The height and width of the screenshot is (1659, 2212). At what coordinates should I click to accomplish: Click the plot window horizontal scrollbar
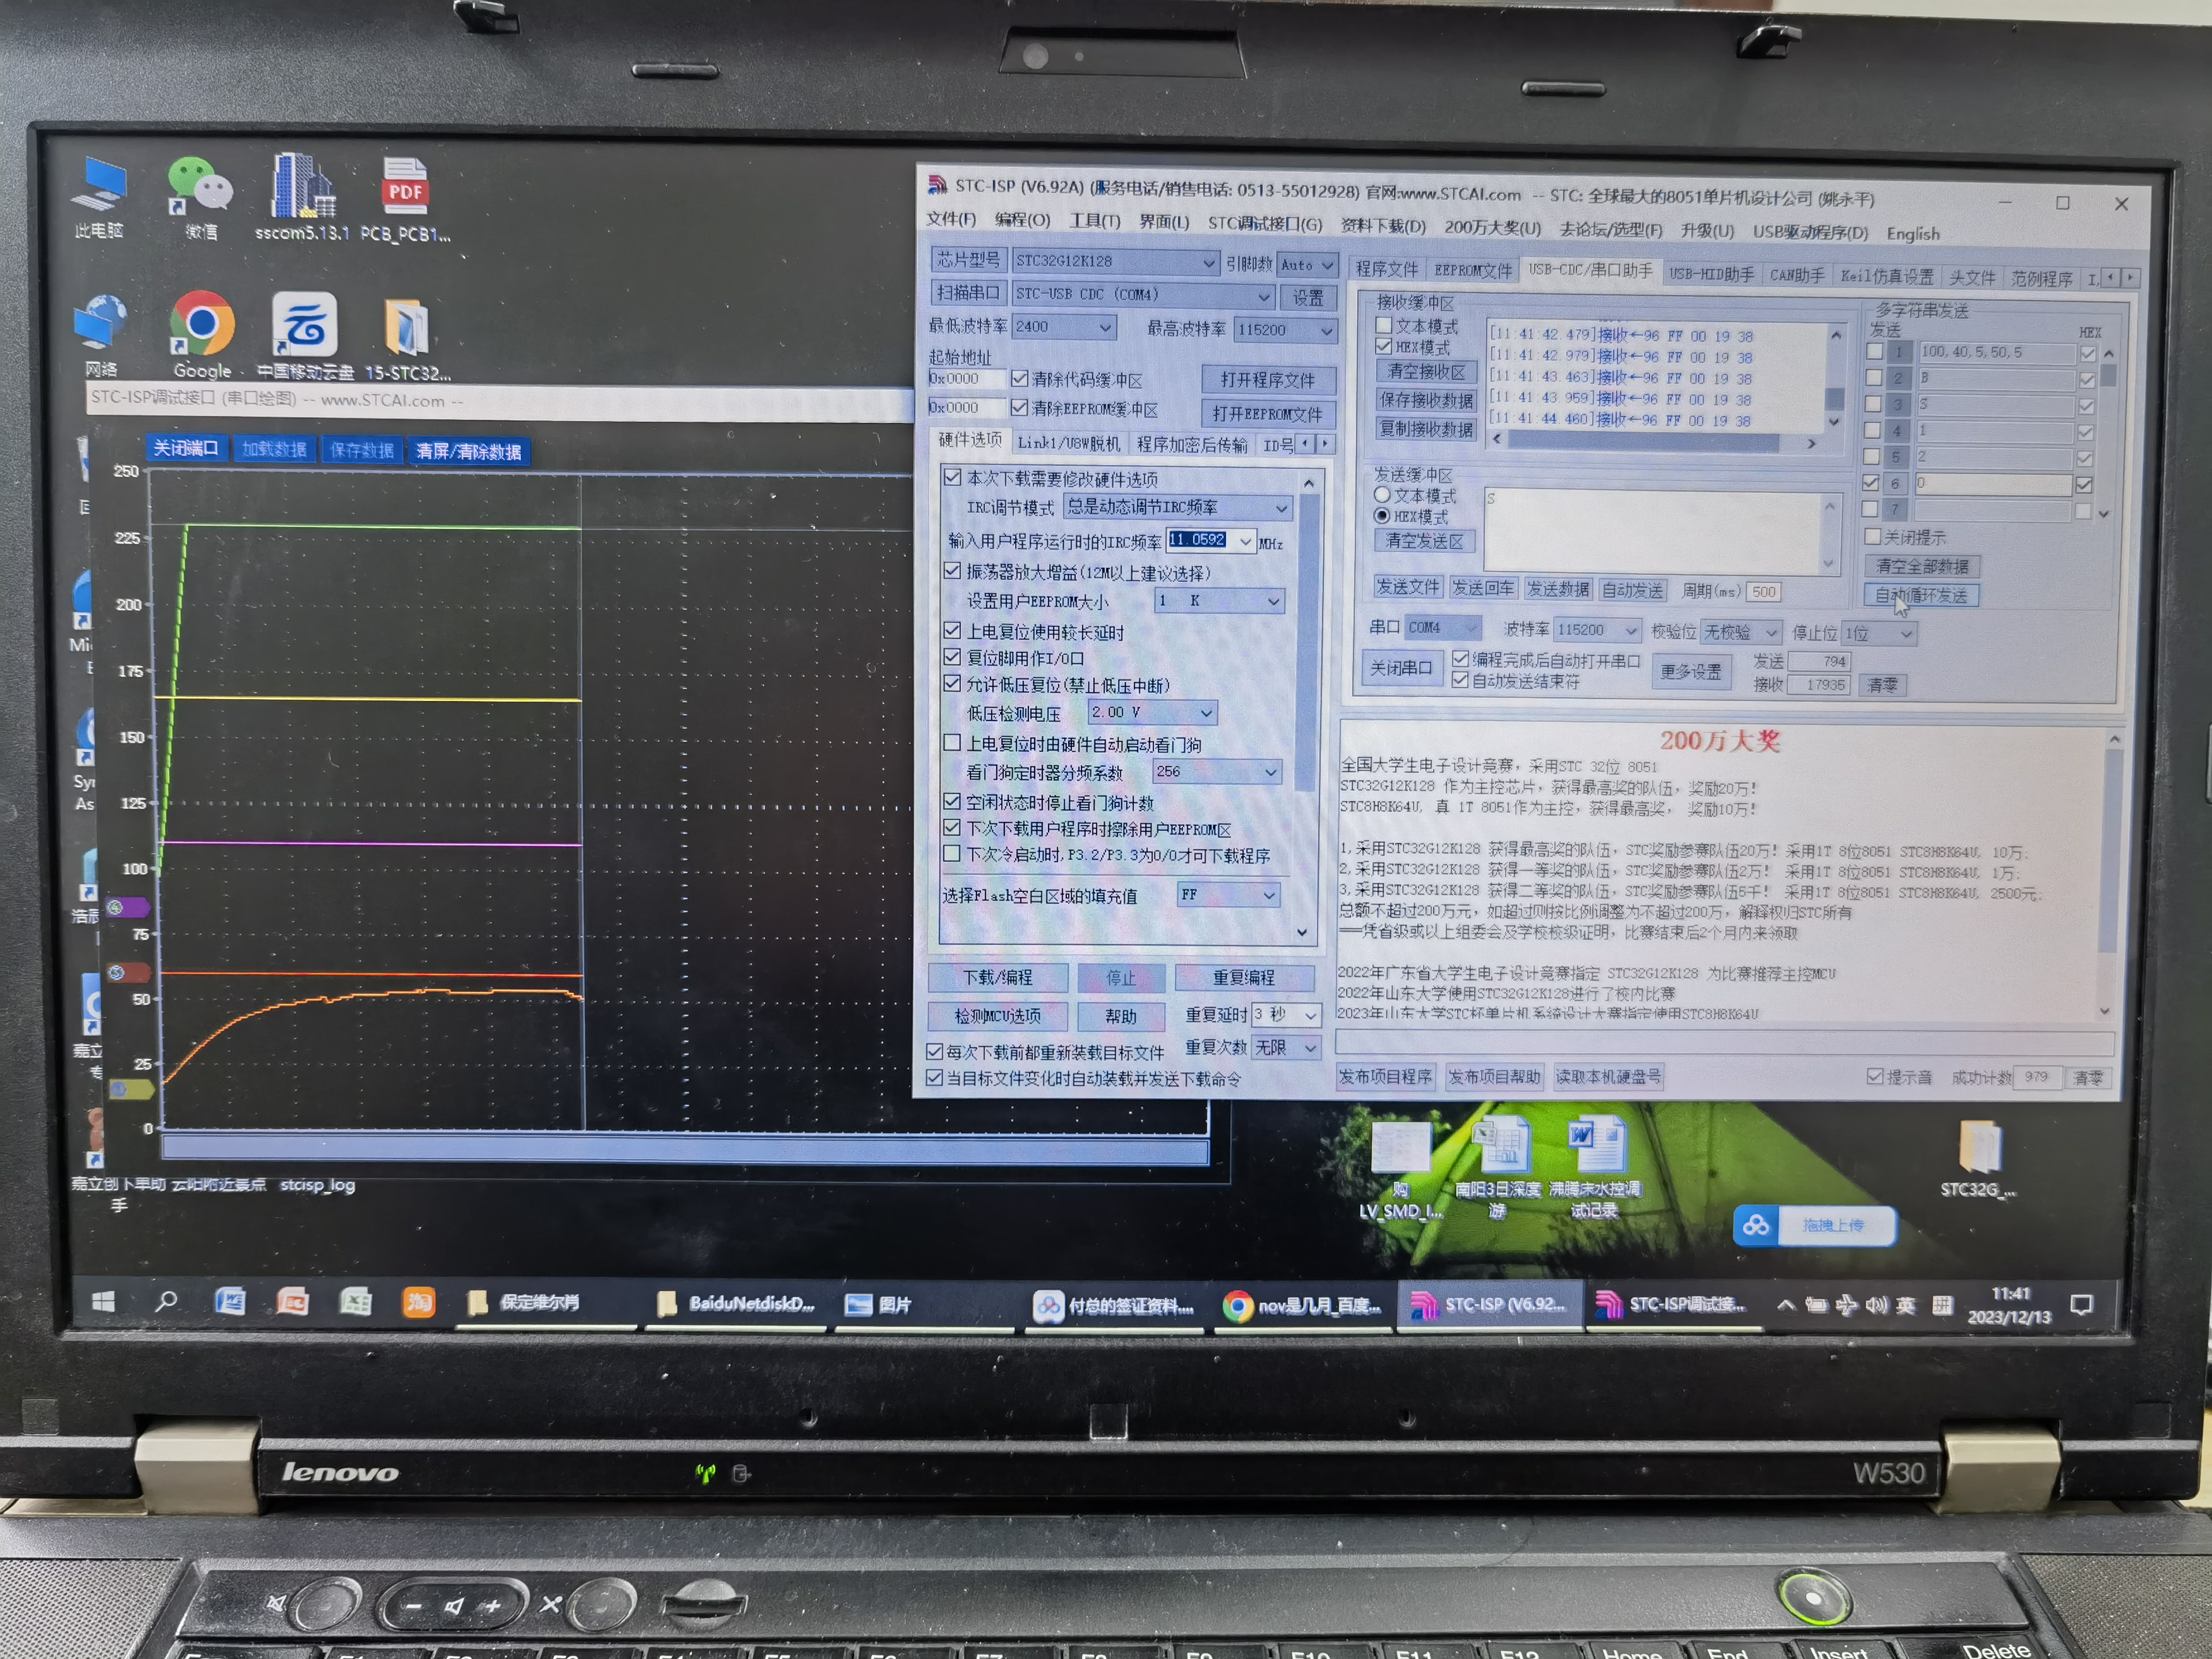point(685,1148)
